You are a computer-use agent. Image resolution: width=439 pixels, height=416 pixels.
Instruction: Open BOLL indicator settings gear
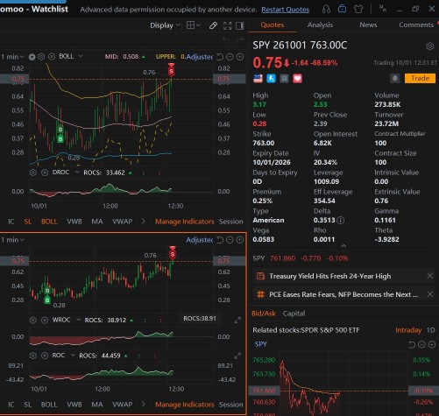pyautogui.click(x=41, y=57)
